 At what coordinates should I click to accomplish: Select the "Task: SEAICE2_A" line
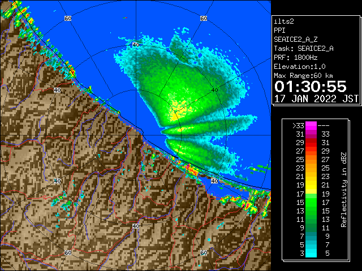pos(304,49)
